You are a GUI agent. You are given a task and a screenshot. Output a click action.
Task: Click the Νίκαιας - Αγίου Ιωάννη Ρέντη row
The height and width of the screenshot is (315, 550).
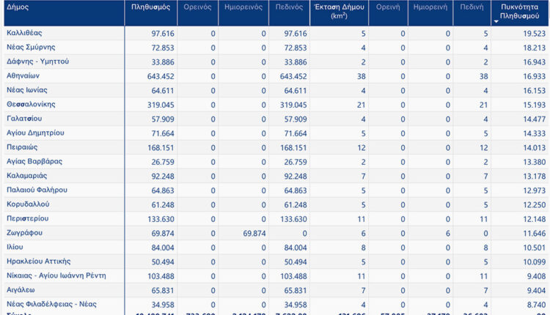[56, 275]
